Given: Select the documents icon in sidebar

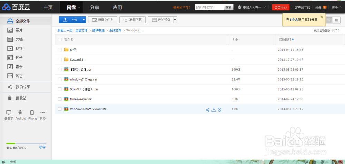Looking at the screenshot, I should click(10, 39).
